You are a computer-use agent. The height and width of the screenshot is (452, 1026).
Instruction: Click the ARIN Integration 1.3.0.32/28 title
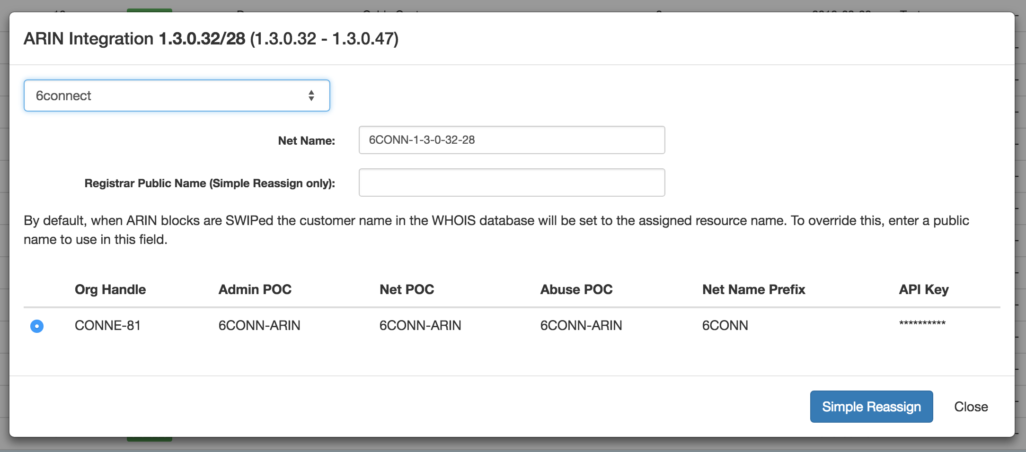(x=211, y=38)
